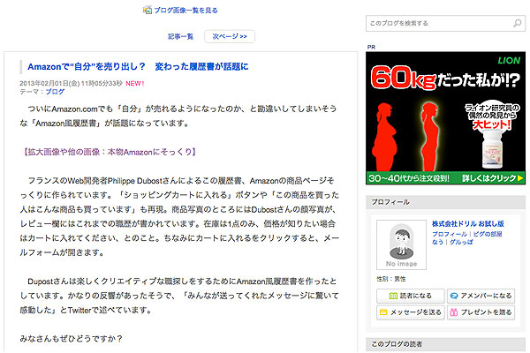Open the ブログ theme link
The height and width of the screenshot is (353, 530).
[x=55, y=92]
